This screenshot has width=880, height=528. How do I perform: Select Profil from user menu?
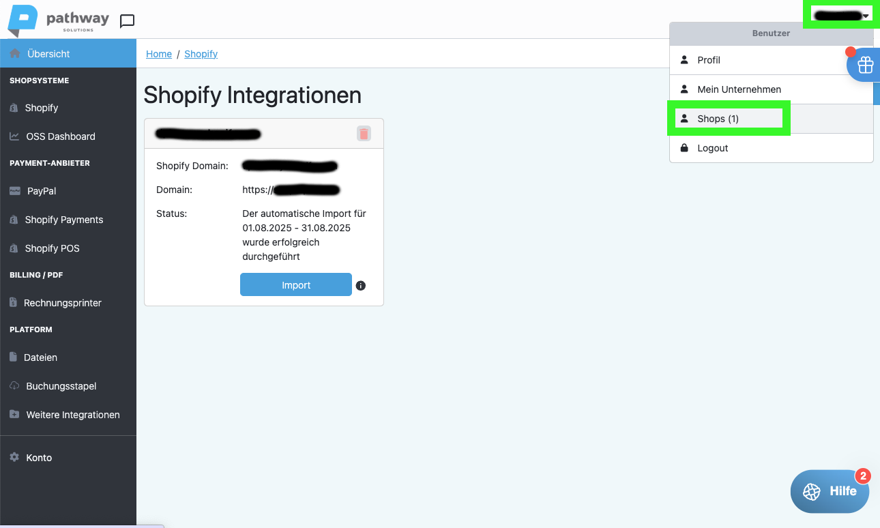[x=709, y=60]
